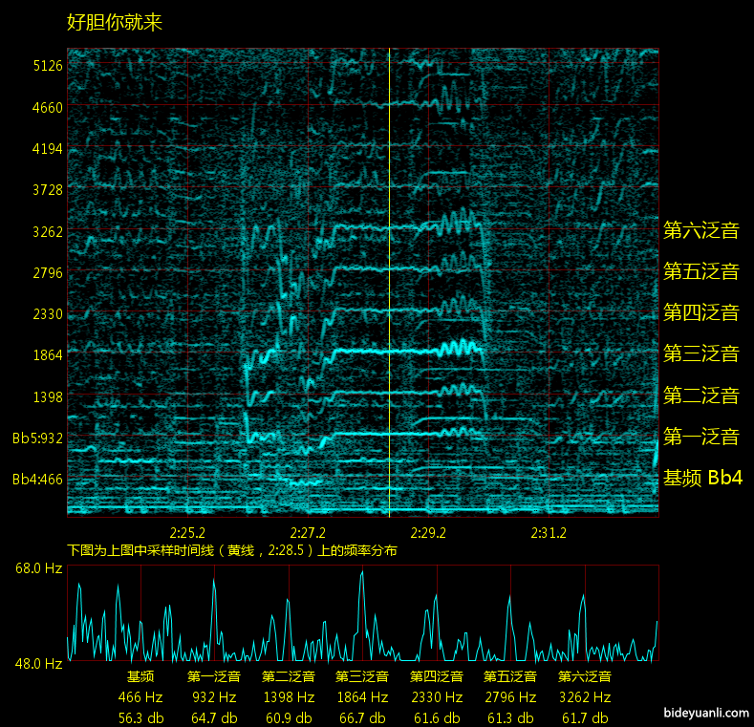Click the 2:31.2 time axis label
This screenshot has width=754, height=727.
pyautogui.click(x=549, y=532)
